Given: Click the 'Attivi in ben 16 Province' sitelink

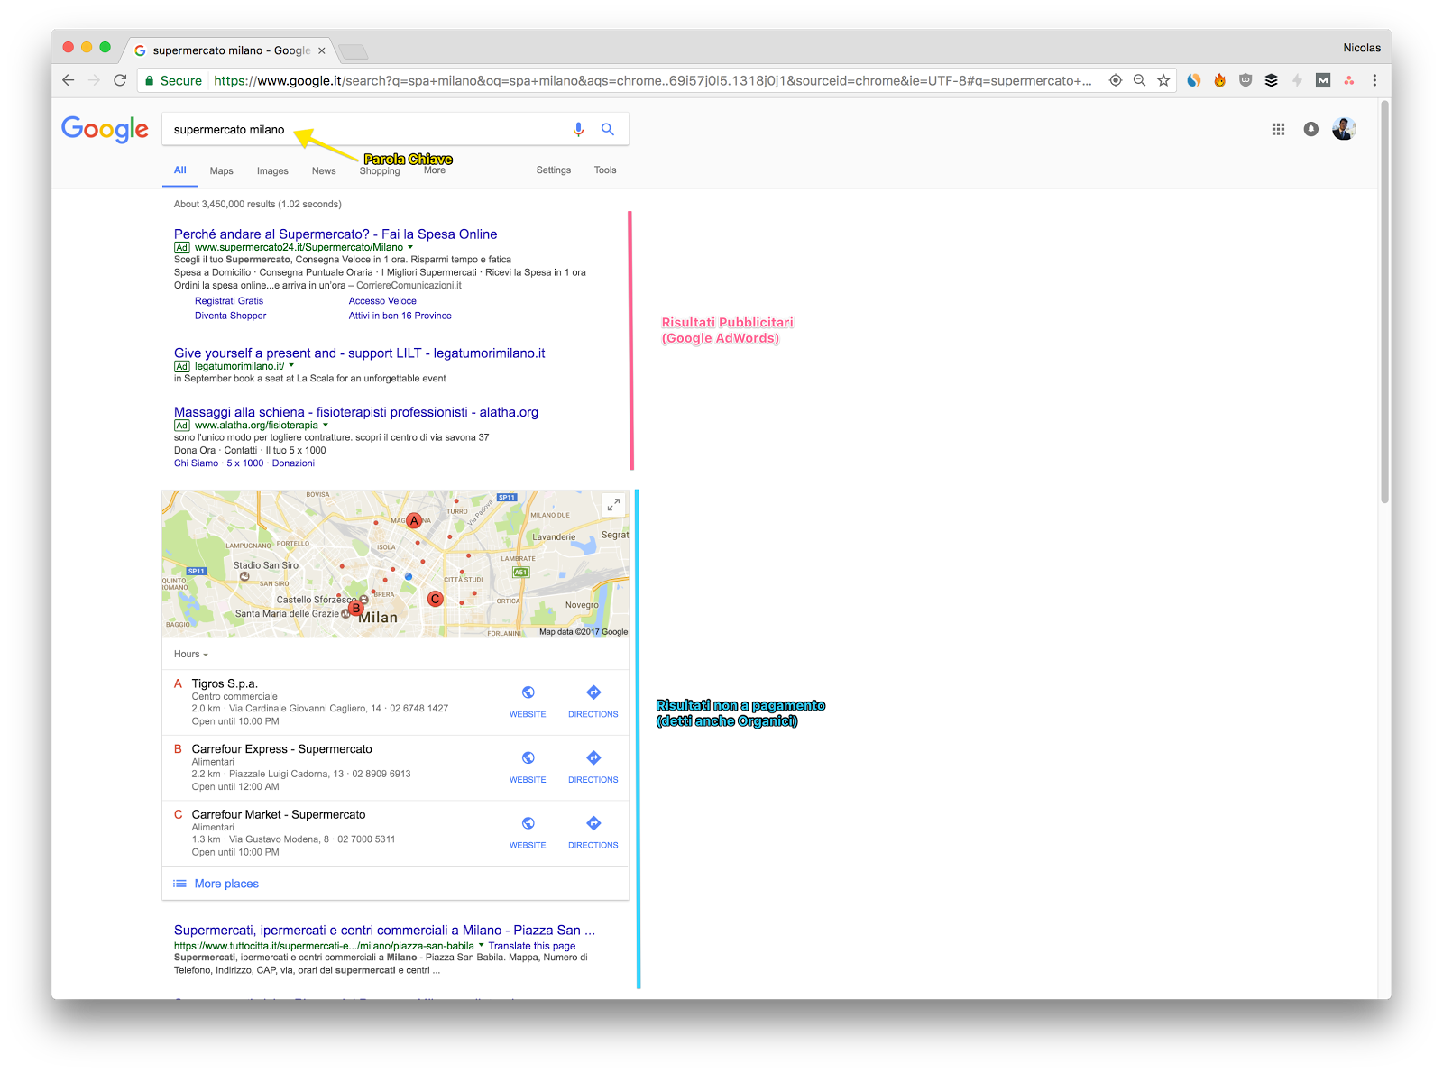Looking at the screenshot, I should [x=400, y=316].
